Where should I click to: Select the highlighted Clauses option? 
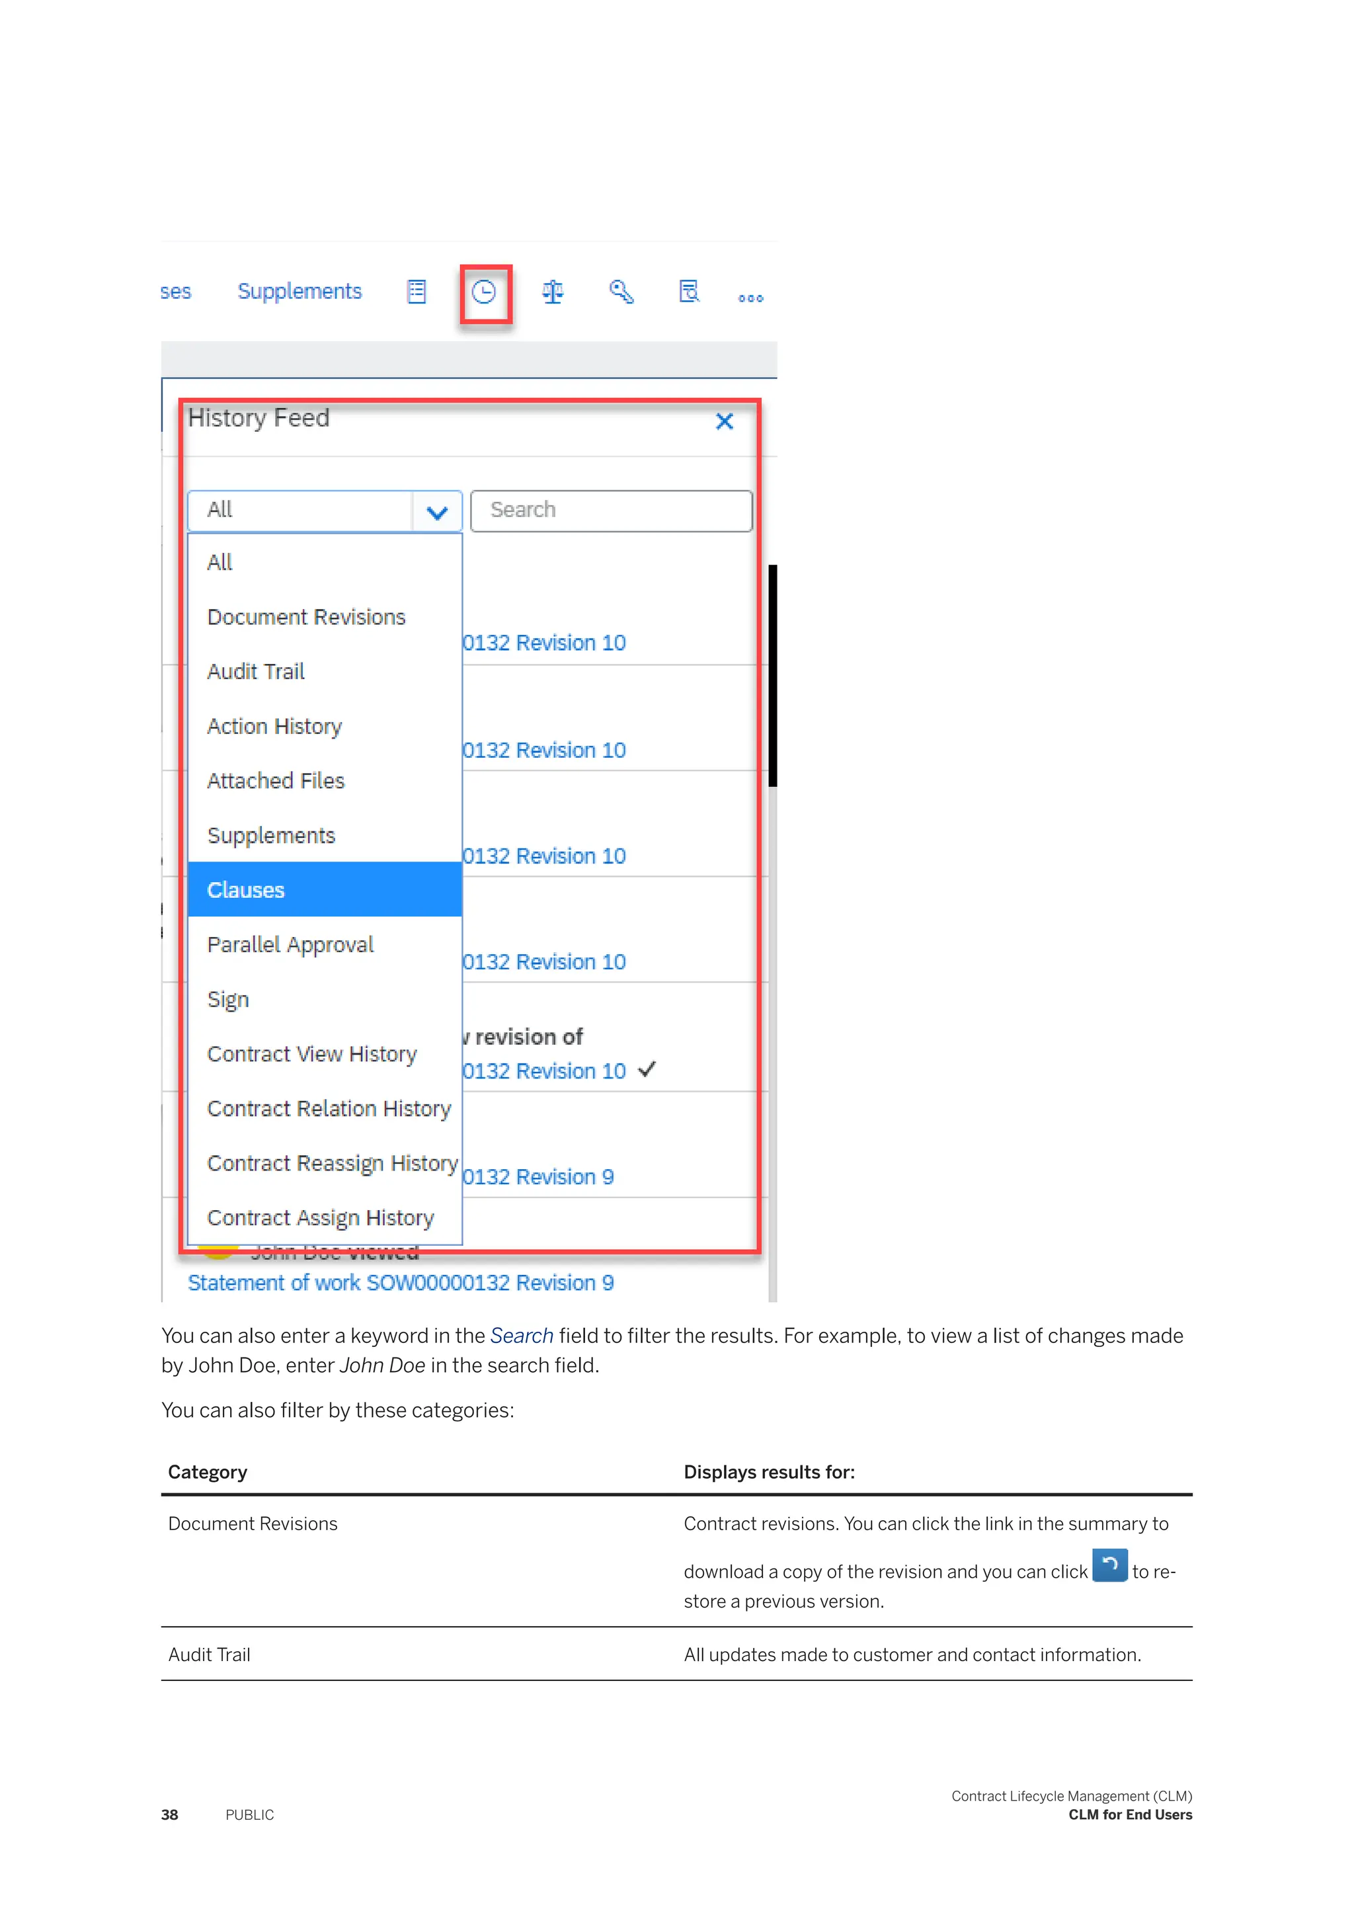tap(325, 890)
